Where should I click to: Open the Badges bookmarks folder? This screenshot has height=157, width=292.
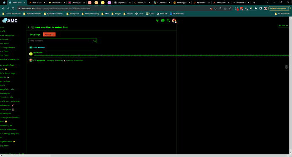[x=116, y=14]
